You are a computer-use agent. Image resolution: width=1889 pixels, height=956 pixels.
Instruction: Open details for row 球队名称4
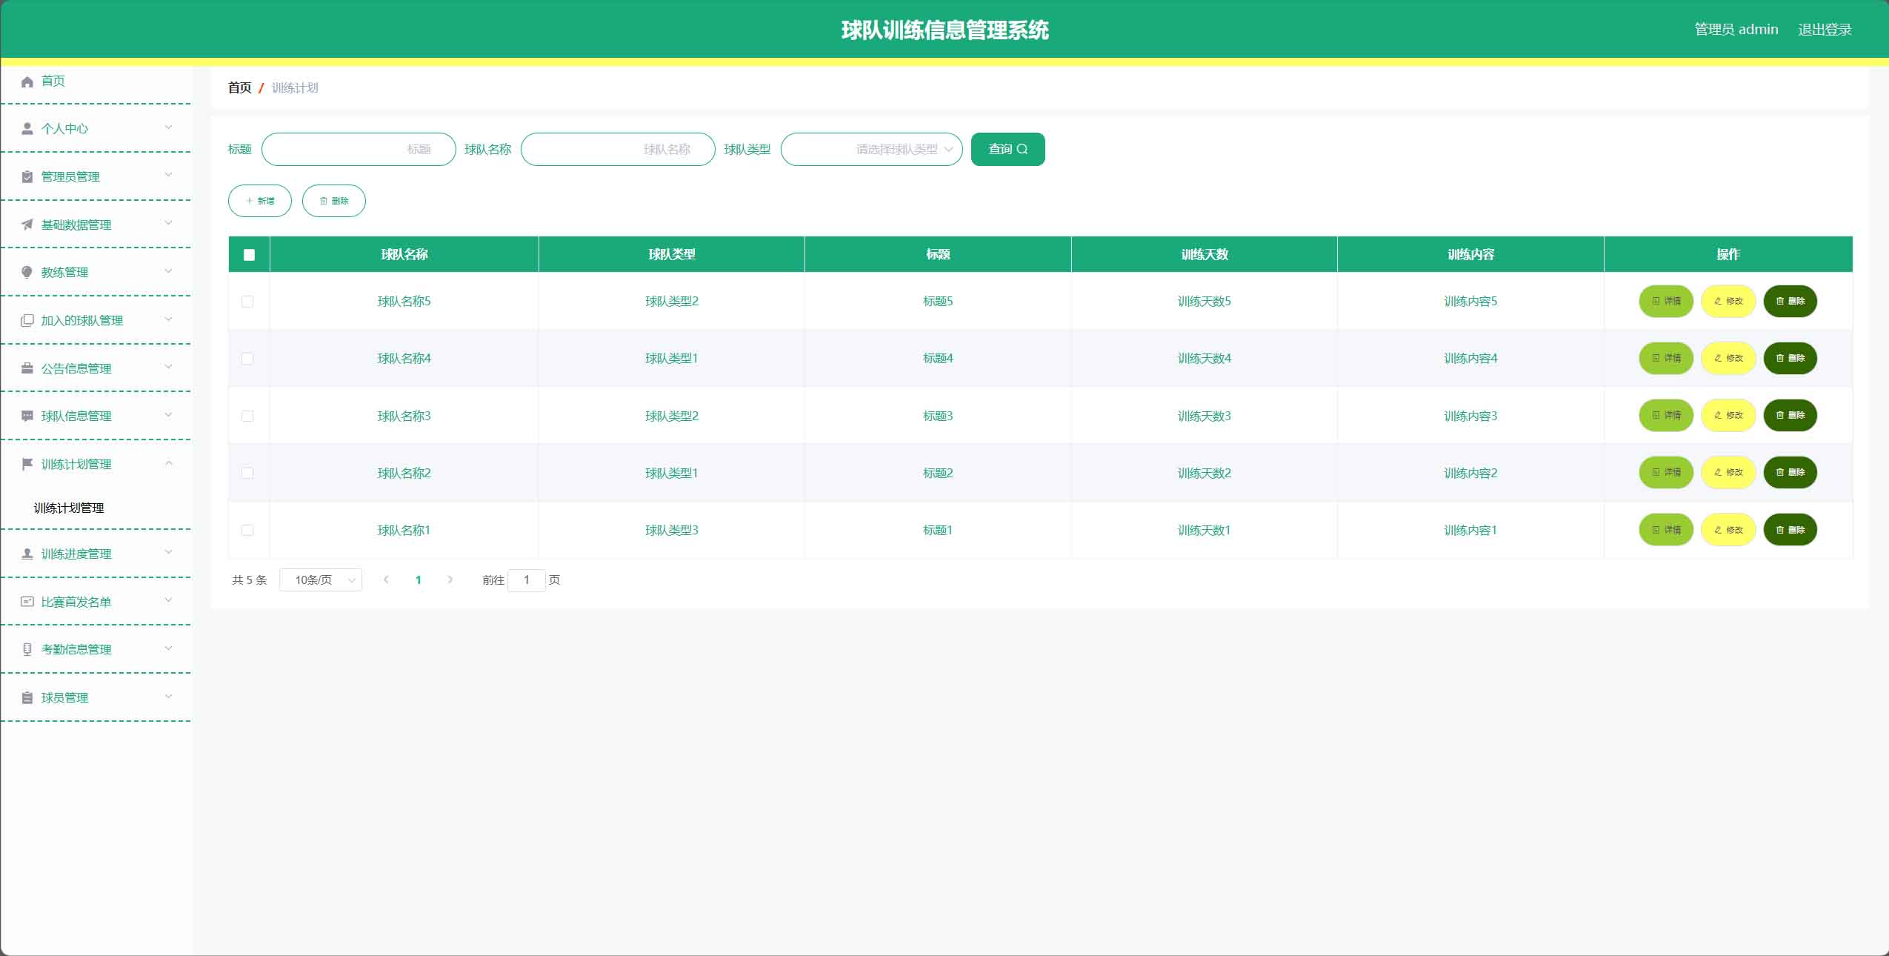(x=1666, y=358)
